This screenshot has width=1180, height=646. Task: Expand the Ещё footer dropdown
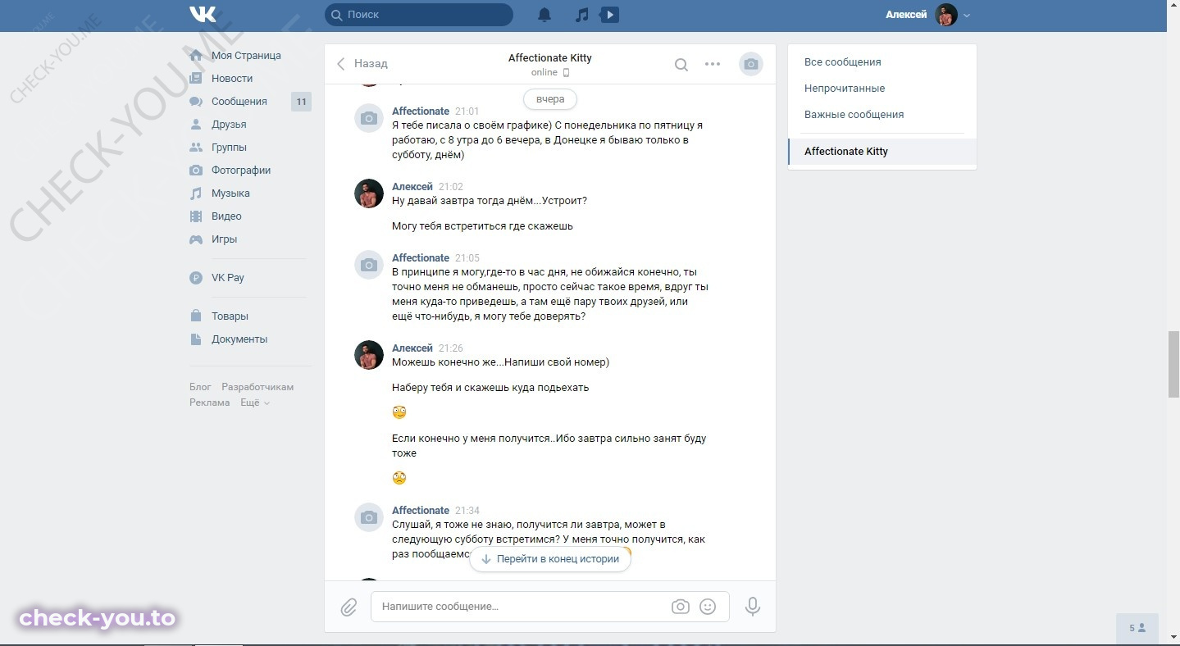(254, 403)
